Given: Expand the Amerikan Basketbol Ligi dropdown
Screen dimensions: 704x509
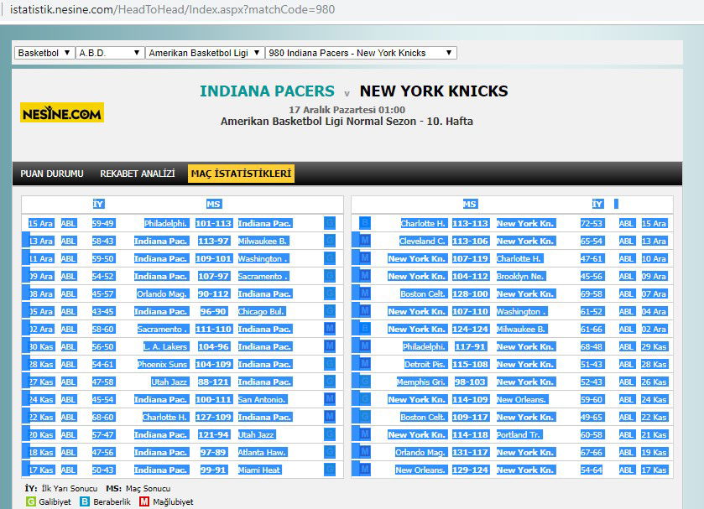Looking at the screenshot, I should pos(204,53).
